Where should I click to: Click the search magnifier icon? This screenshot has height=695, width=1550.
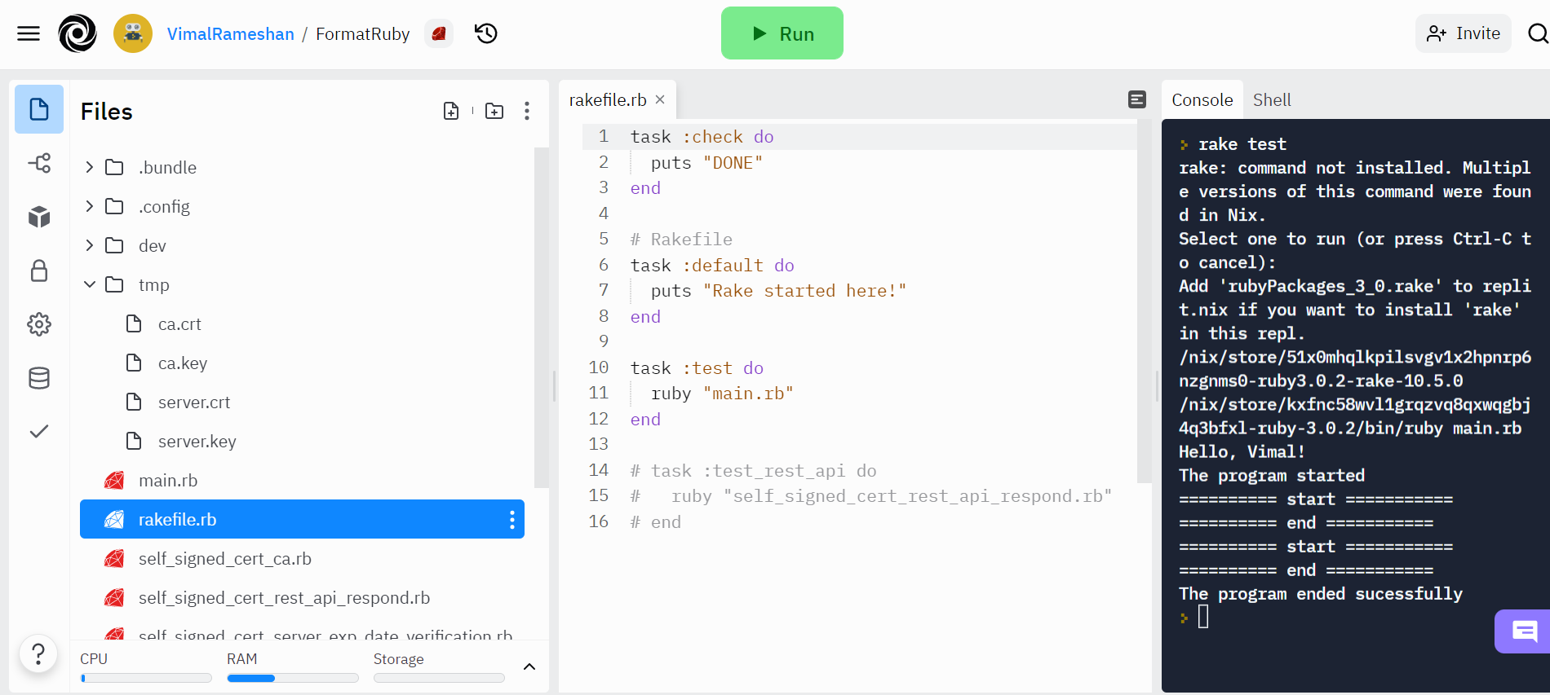tap(1538, 33)
